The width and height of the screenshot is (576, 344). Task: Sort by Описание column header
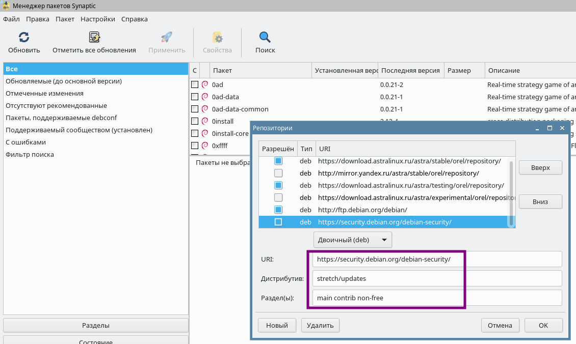(x=531, y=70)
